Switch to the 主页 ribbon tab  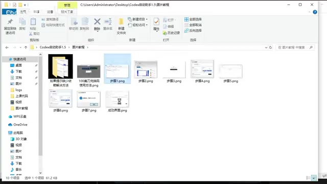[x=23, y=12]
